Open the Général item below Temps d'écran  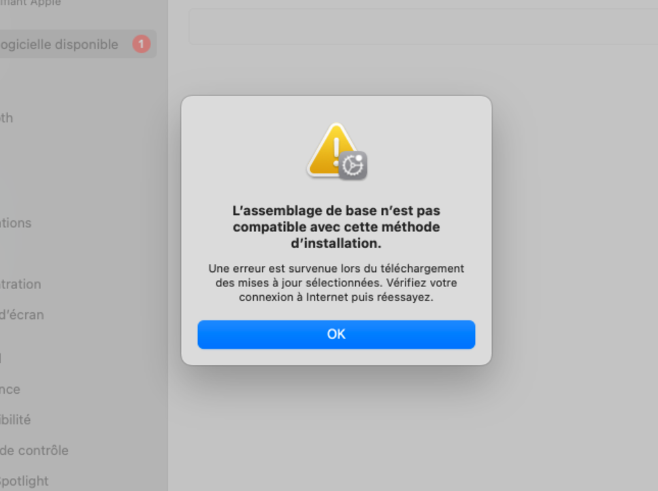tap(1, 358)
